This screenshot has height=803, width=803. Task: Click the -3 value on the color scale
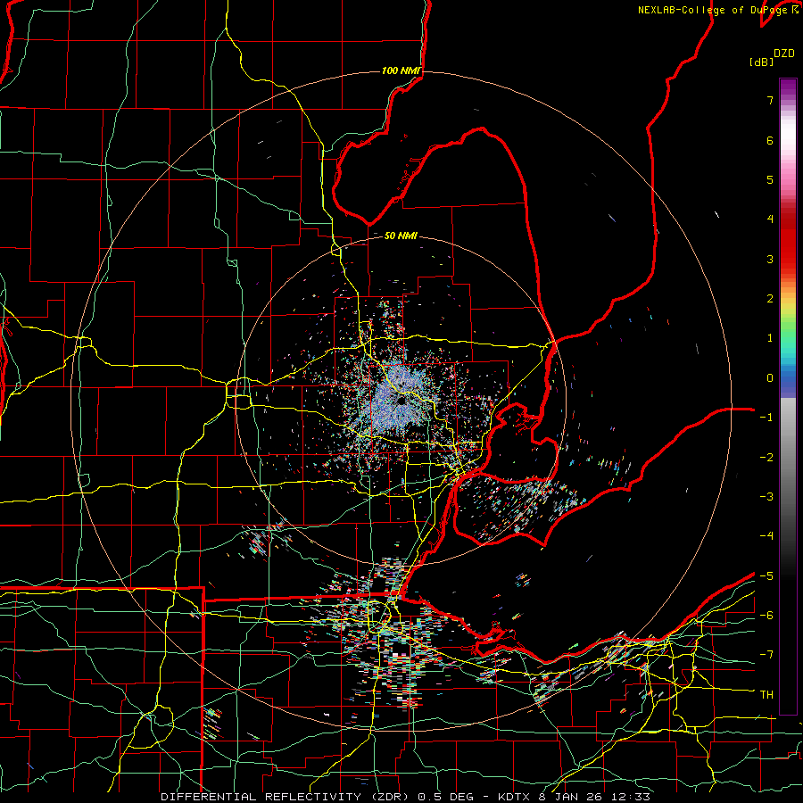coord(766,497)
